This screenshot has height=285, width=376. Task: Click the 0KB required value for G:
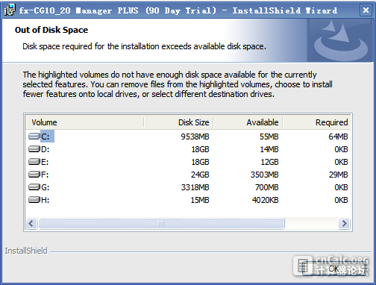click(341, 187)
